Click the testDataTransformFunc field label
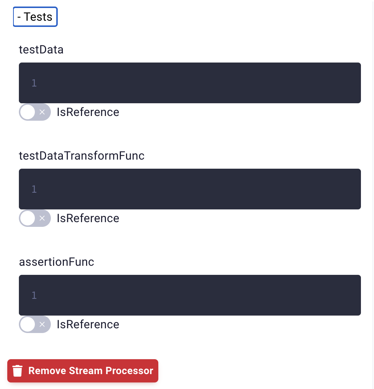The height and width of the screenshot is (389, 374). click(82, 156)
